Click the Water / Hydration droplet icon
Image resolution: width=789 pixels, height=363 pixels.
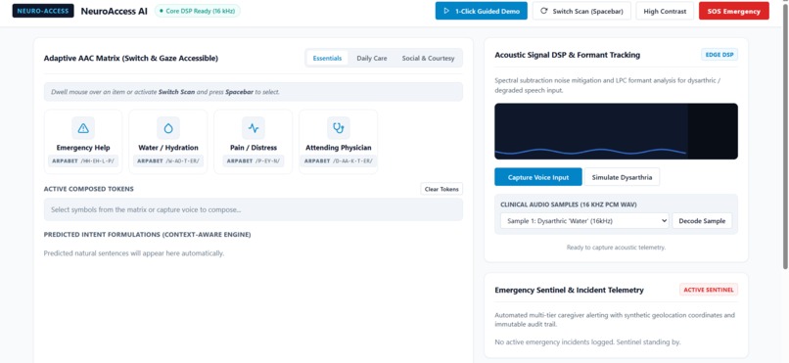point(168,128)
